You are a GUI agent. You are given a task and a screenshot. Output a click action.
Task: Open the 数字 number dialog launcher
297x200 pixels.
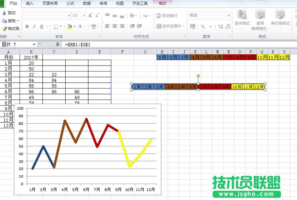click(229, 36)
